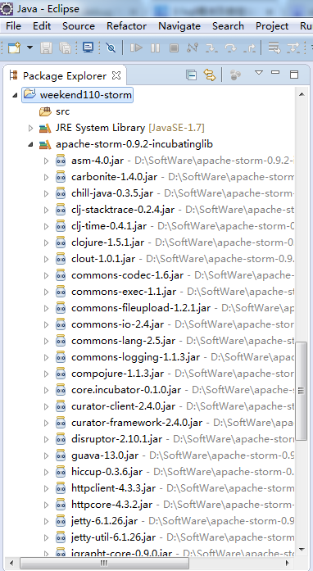The image size is (313, 571).
Task: Click the Open Console monitor icon
Action: tap(88, 48)
